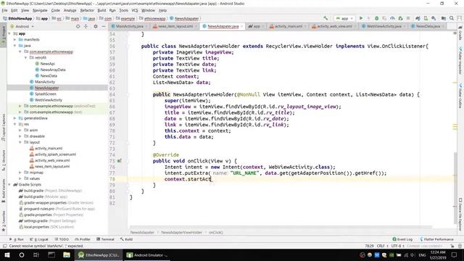Collapse the Gradle Scripts node

click(x=9, y=185)
